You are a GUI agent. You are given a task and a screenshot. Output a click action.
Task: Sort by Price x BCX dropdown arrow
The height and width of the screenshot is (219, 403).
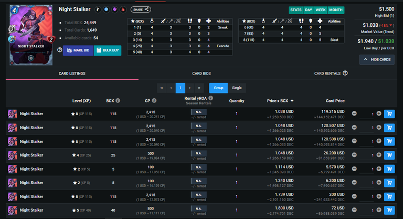(x=292, y=101)
